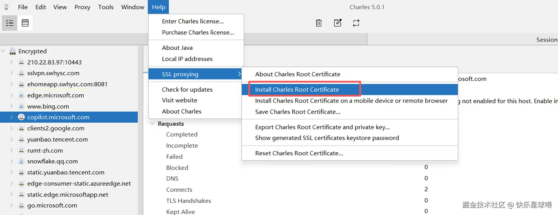Expand the copilot.microsoft.com host node

(12, 117)
